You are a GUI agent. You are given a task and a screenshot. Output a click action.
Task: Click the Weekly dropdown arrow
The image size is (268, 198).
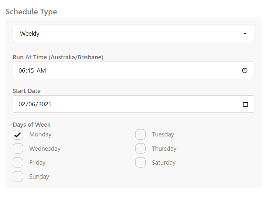[x=245, y=33]
